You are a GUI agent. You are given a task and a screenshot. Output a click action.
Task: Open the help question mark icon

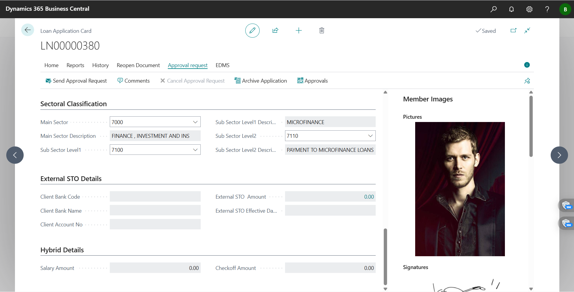coord(547,9)
